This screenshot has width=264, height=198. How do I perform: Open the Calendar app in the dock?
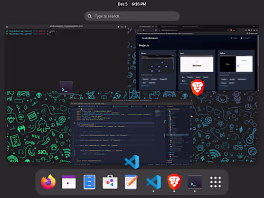tap(69, 182)
